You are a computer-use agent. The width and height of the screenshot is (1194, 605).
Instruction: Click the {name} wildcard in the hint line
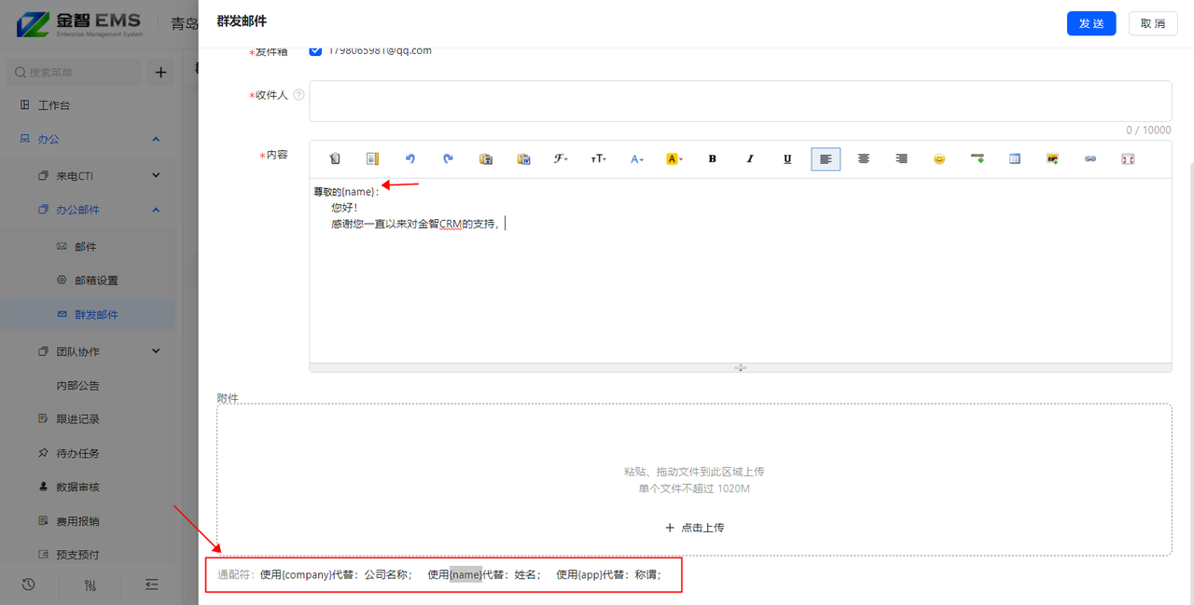point(465,574)
